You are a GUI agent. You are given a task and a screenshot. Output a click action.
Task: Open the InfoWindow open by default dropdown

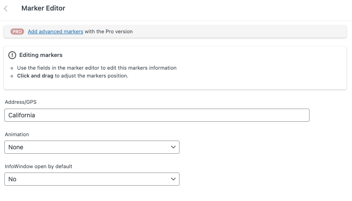click(x=92, y=179)
